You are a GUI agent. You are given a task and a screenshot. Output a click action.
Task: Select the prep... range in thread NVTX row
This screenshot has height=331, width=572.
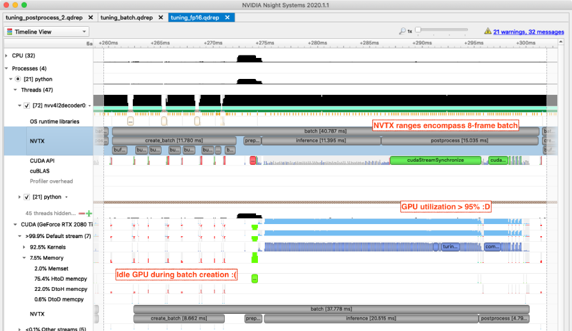click(x=252, y=141)
